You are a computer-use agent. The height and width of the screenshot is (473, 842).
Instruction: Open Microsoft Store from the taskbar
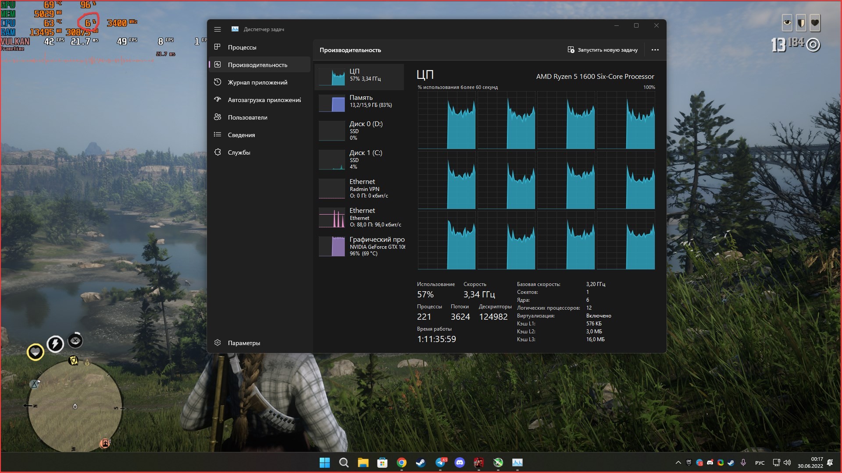[382, 462]
